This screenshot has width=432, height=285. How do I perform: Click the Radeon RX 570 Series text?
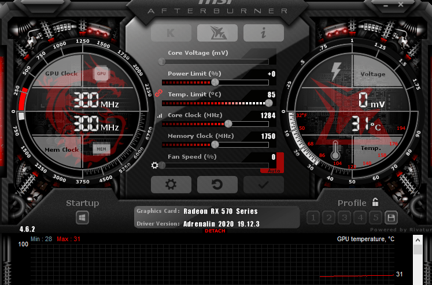pos(220,211)
